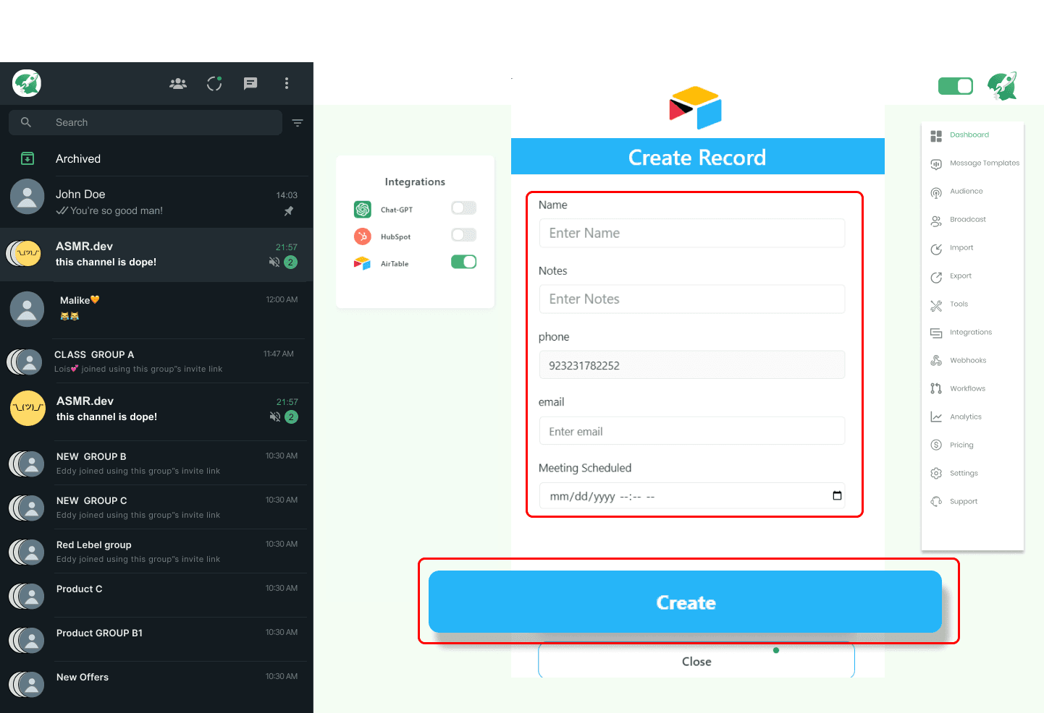The width and height of the screenshot is (1044, 713).
Task: Click the Pricing dollar icon
Action: point(936,445)
